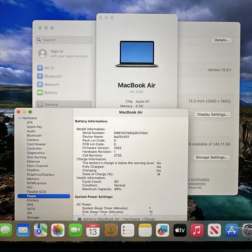This screenshot has width=252, height=252.
Task: Select PCI in hardware list
Action: point(30,188)
